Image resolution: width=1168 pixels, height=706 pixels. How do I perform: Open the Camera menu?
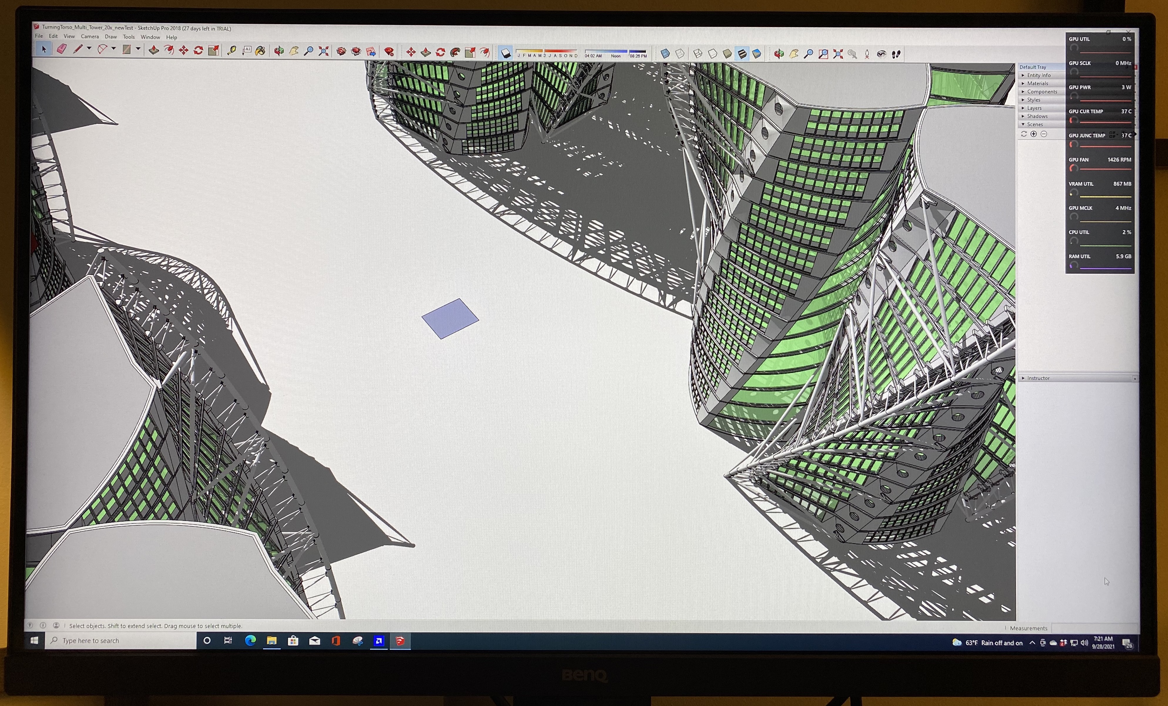pyautogui.click(x=90, y=36)
